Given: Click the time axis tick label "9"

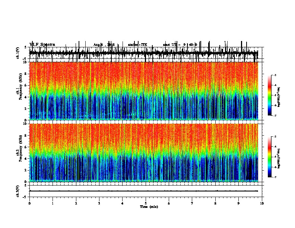Looking at the screenshot, I should (x=238, y=203).
